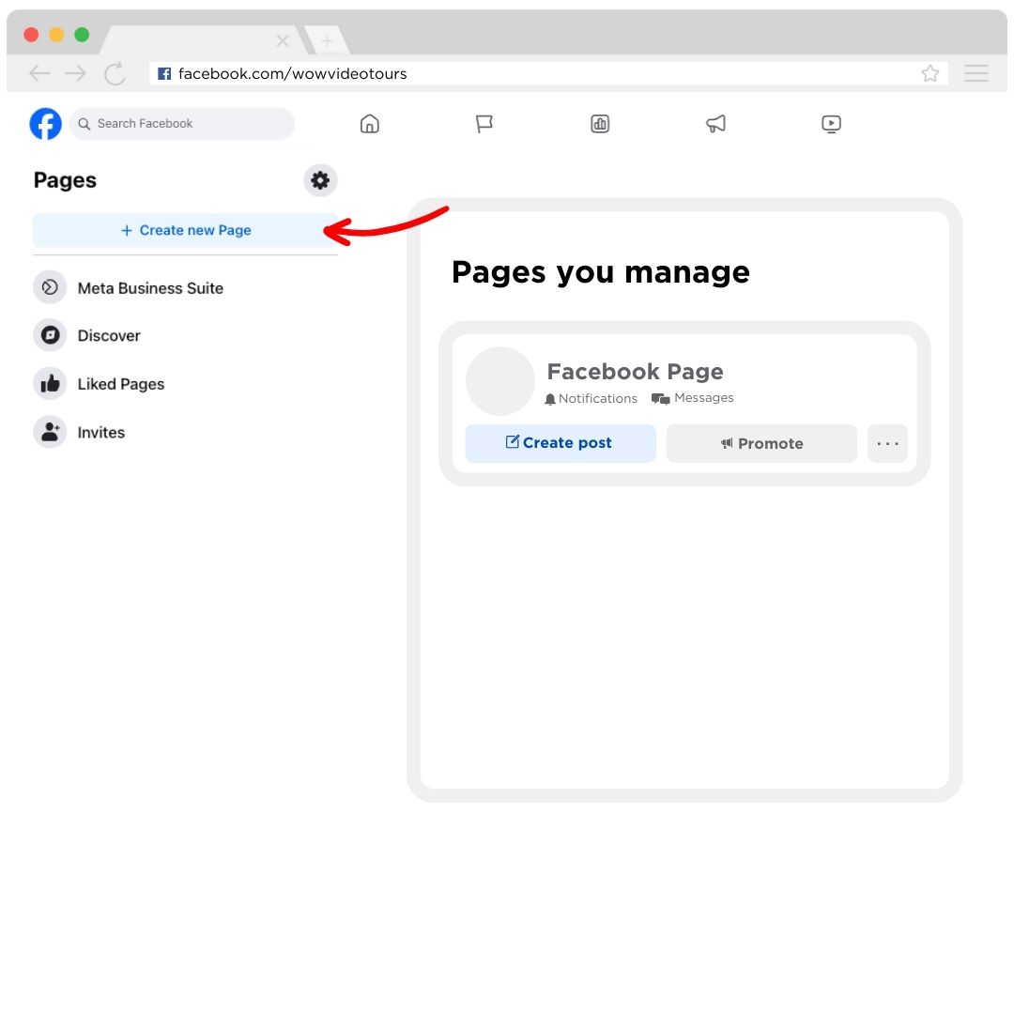Open page Messages
This screenshot has height=1014, width=1014.
coord(693,398)
